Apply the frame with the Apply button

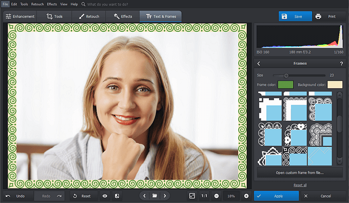click(276, 196)
